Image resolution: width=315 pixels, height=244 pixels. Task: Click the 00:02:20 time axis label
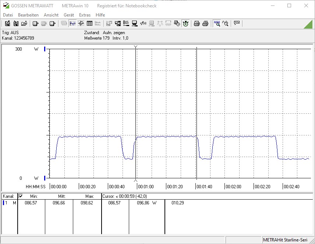(262, 186)
